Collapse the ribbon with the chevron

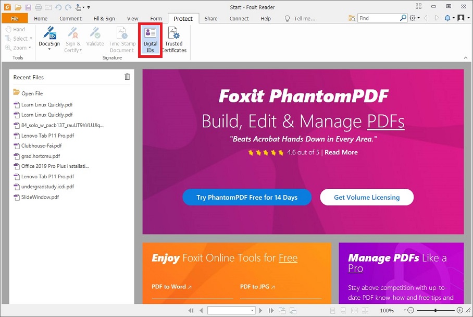click(x=466, y=58)
